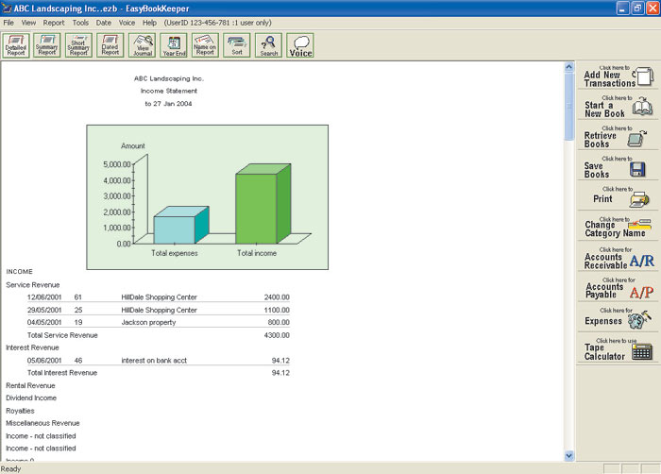Activate the Voice speech bubble button
The height and width of the screenshot is (474, 661).
tap(300, 46)
